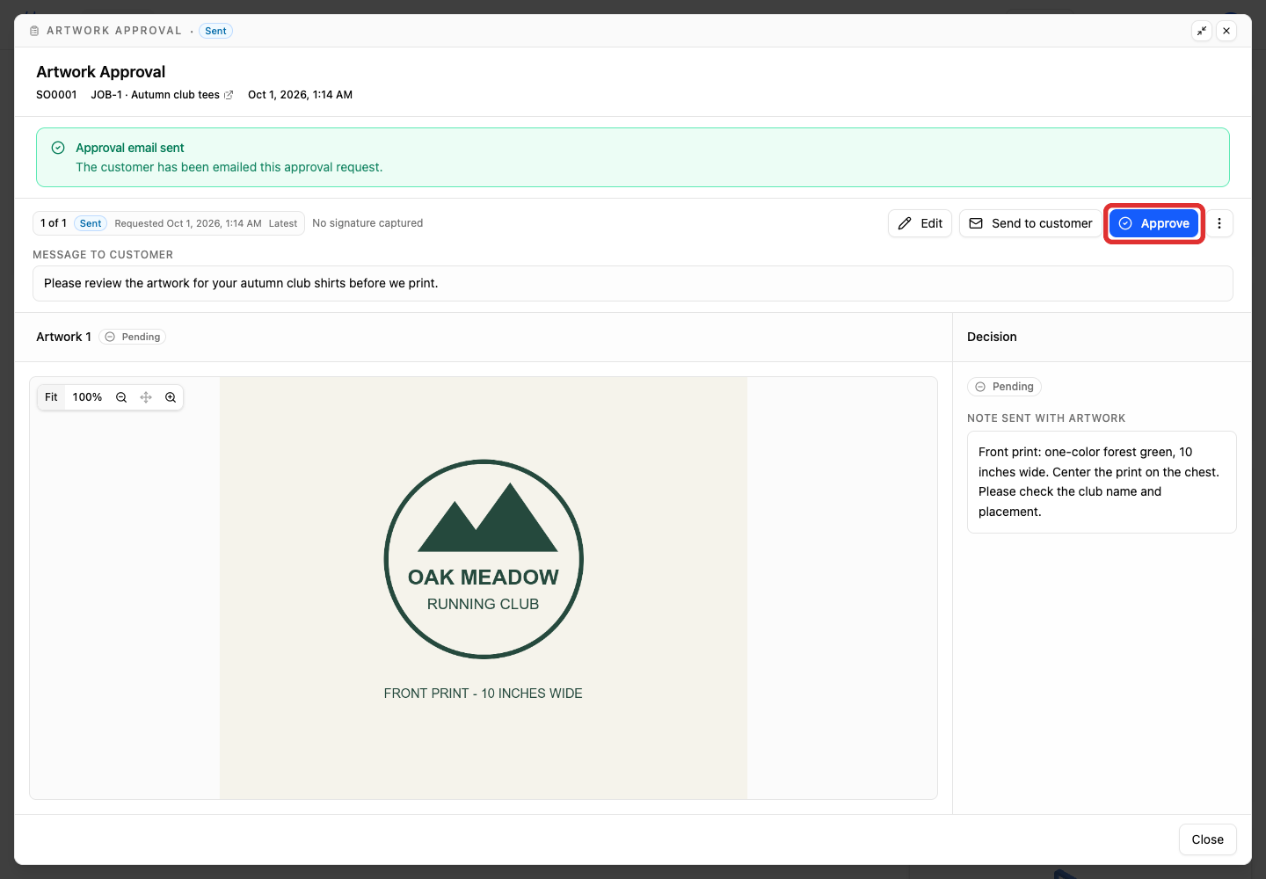Click the Decision panel heading
This screenshot has height=879, width=1266.
click(x=992, y=337)
